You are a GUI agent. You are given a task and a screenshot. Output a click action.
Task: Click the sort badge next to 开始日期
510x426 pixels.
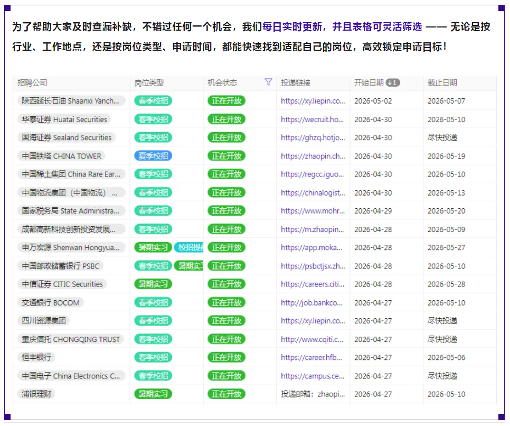click(393, 83)
